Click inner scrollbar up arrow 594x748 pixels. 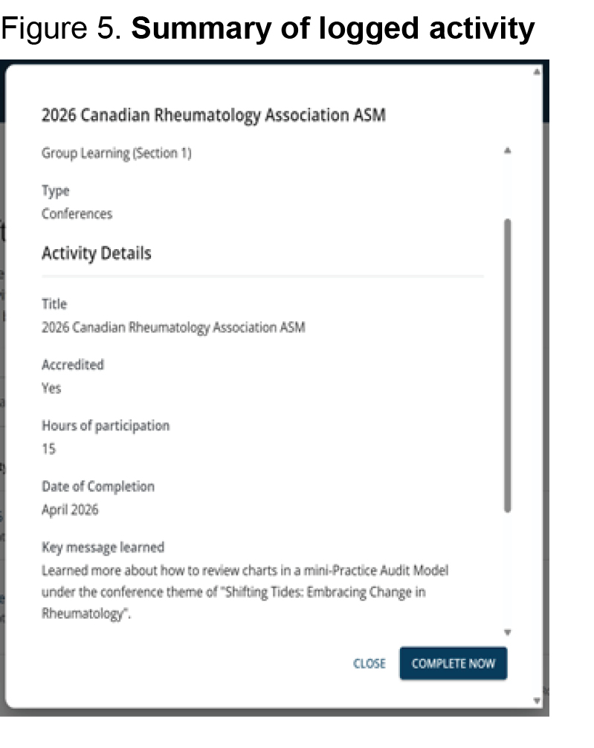pyautogui.click(x=508, y=151)
